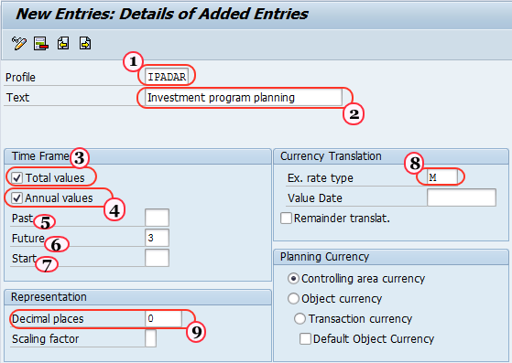
Task: Tick the Default Object Currency checkbox
Action: 305,338
